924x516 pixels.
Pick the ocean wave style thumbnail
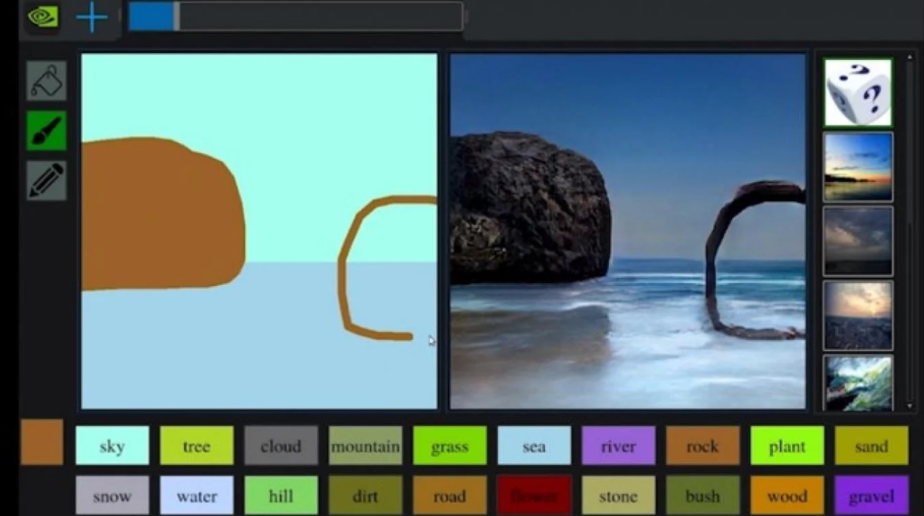[x=857, y=383]
